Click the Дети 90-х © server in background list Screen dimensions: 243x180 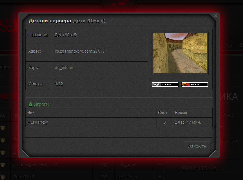(x=24, y=177)
